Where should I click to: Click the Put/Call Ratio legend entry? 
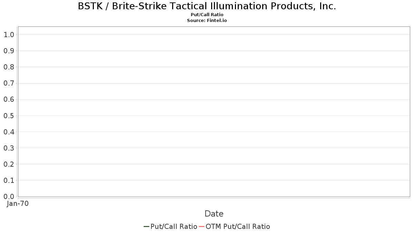[170, 227]
